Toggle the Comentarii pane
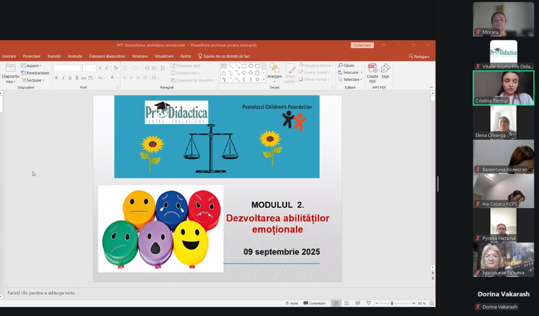 (315, 304)
